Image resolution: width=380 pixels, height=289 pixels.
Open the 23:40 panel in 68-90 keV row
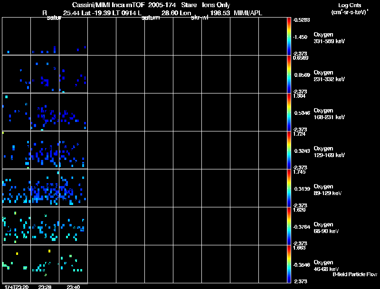73,226
